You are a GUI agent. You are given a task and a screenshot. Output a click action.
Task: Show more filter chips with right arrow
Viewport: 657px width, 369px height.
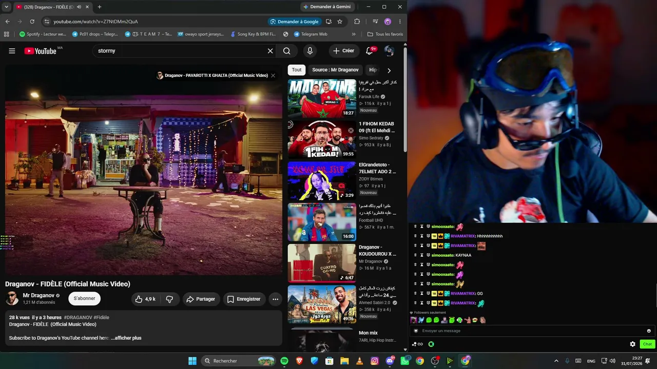pos(389,70)
